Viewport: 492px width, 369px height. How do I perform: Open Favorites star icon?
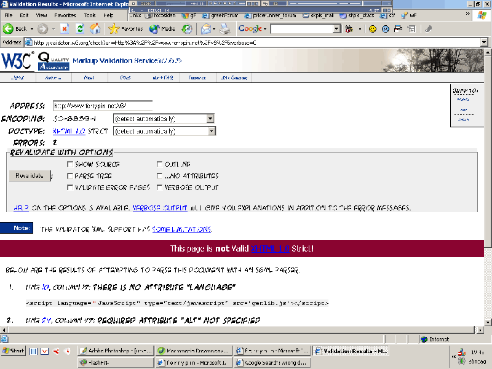[x=114, y=29]
